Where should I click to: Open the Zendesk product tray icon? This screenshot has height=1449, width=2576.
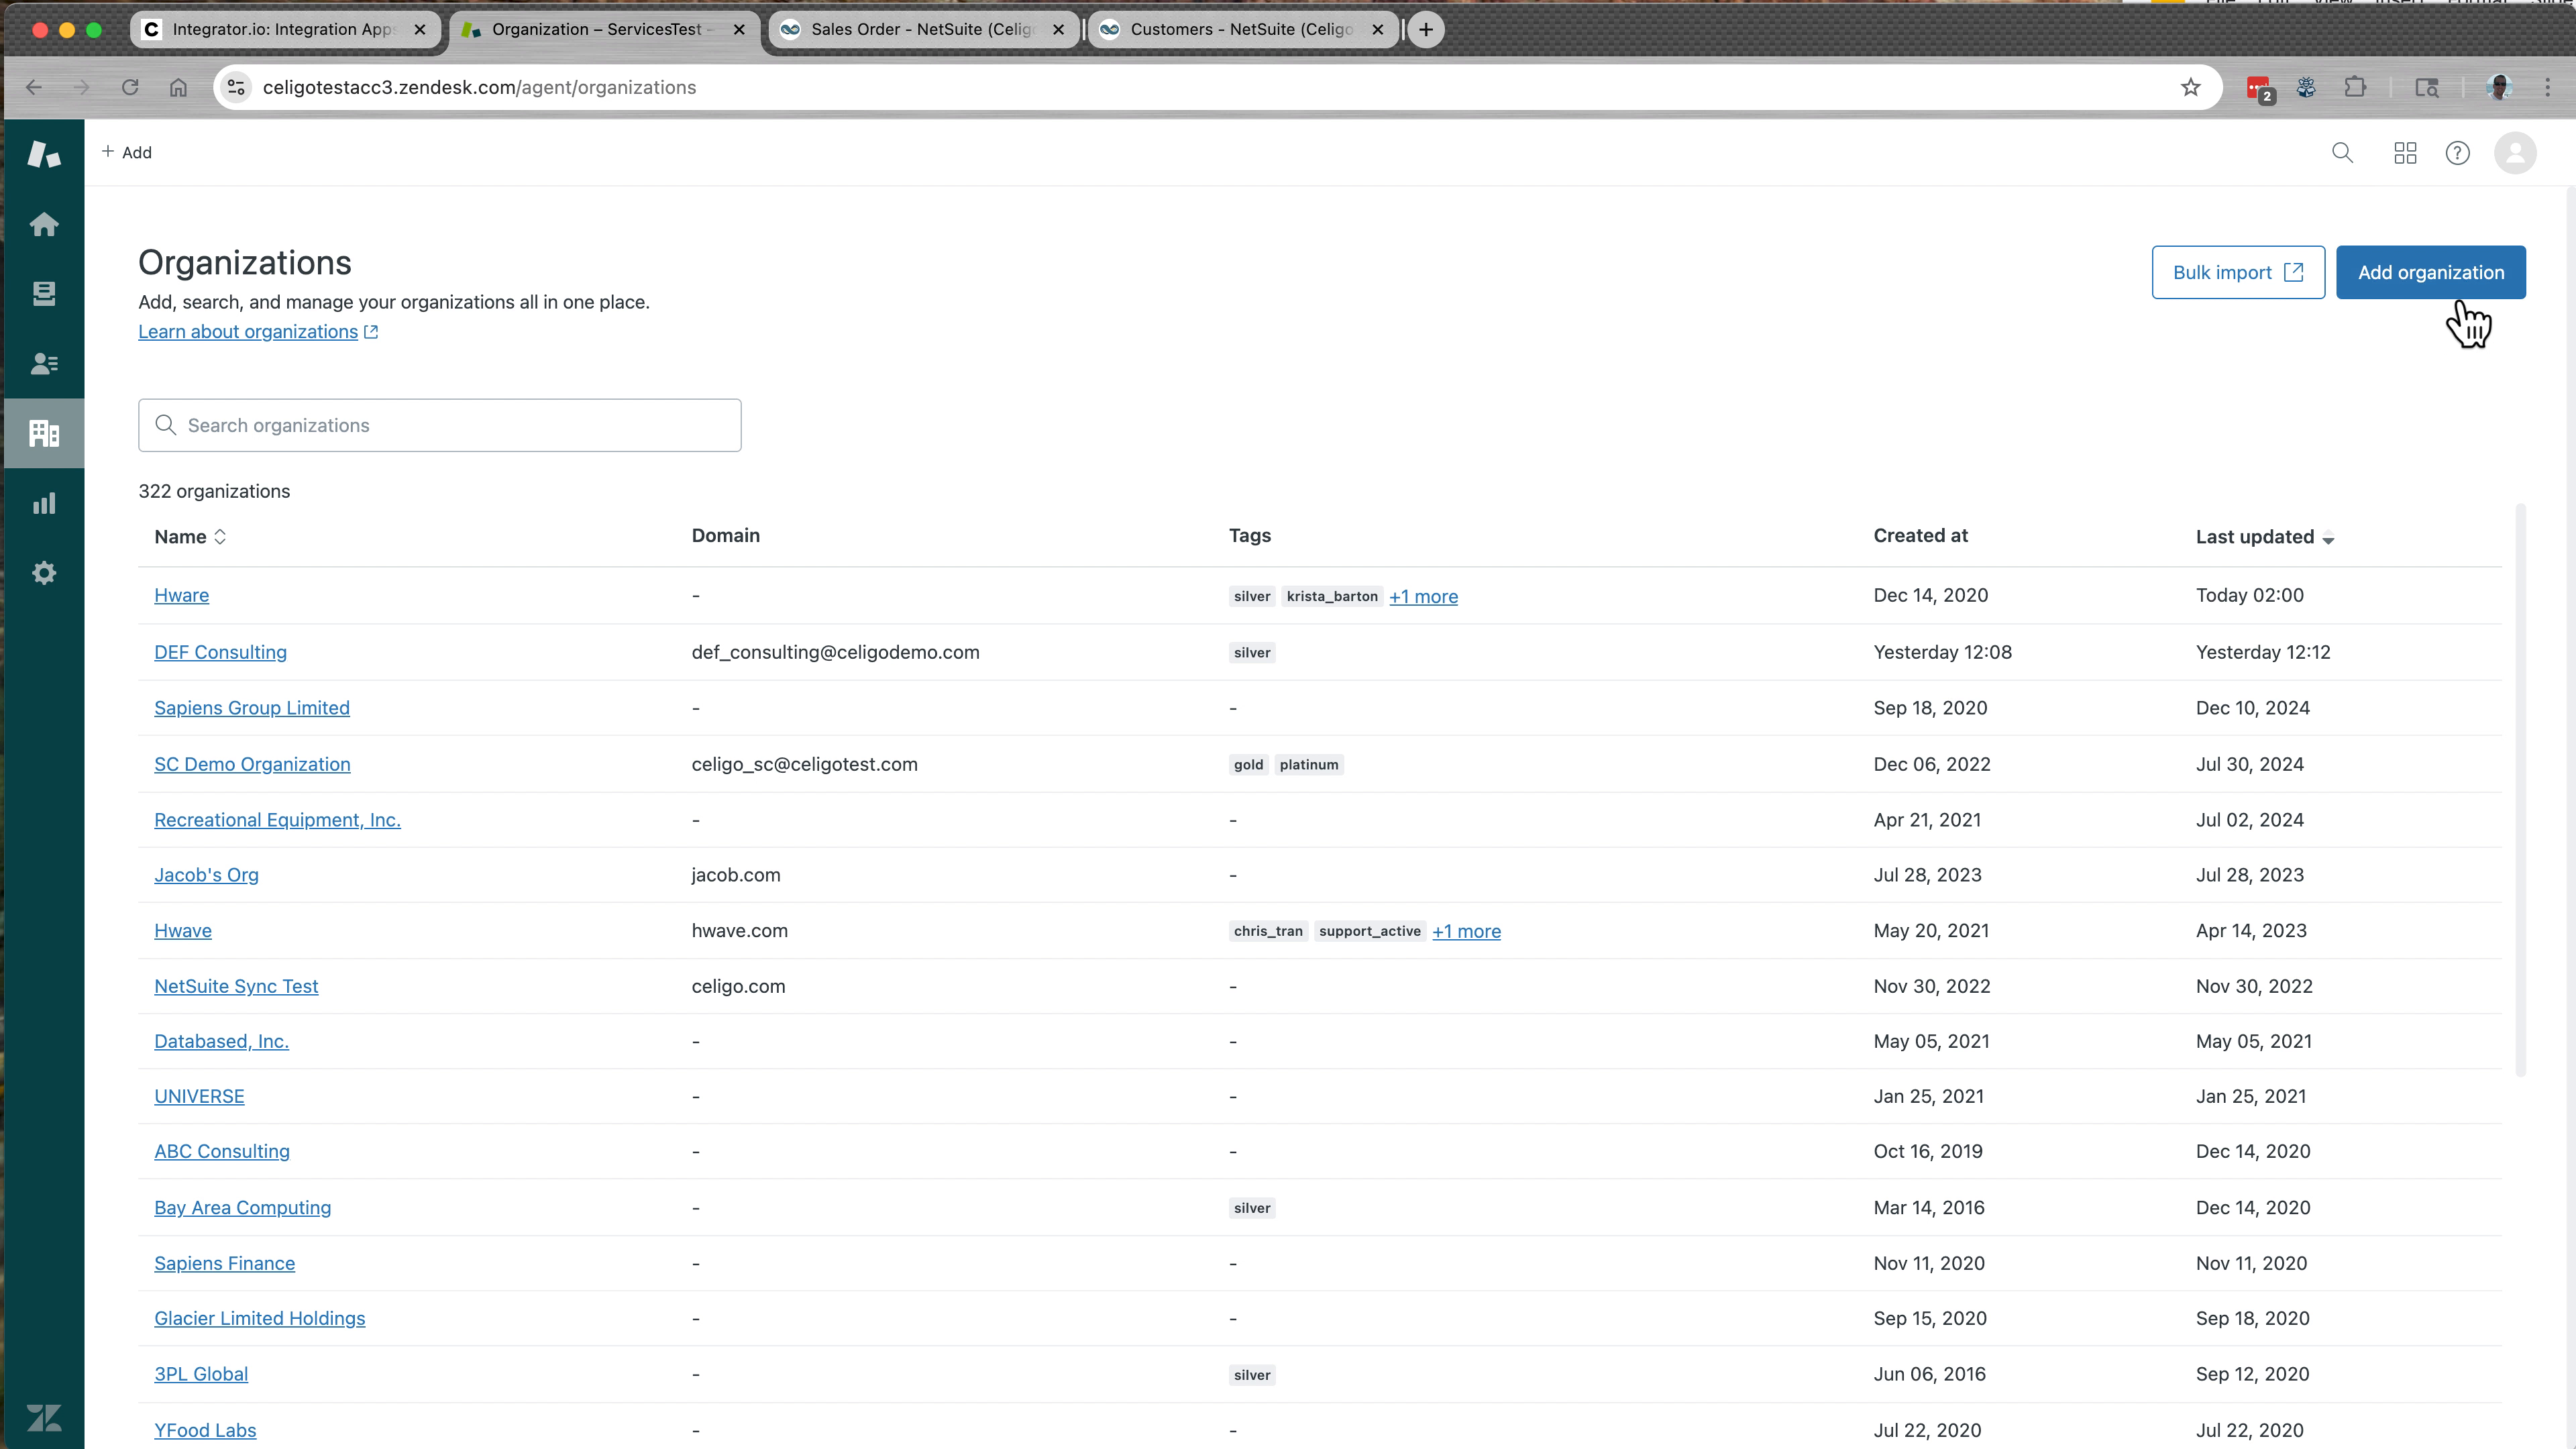(2405, 153)
